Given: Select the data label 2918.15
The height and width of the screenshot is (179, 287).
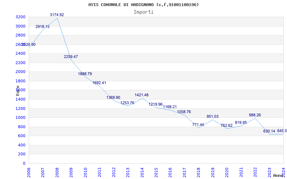Looking at the screenshot, I should point(42,26).
